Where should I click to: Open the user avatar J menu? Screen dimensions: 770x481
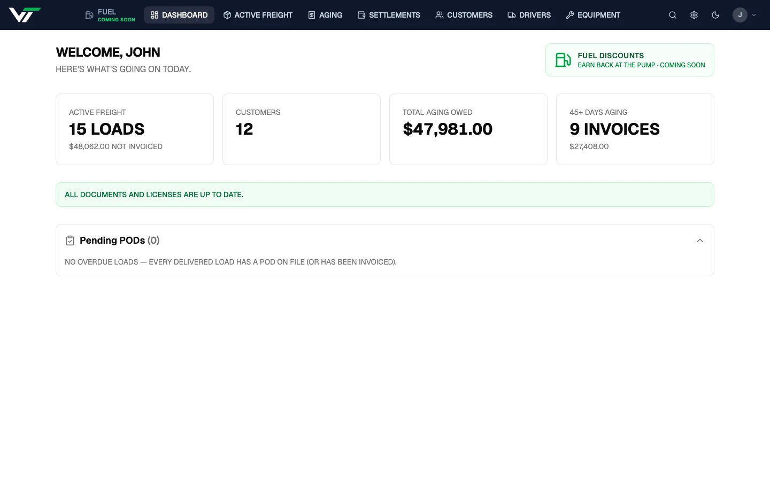pos(740,15)
